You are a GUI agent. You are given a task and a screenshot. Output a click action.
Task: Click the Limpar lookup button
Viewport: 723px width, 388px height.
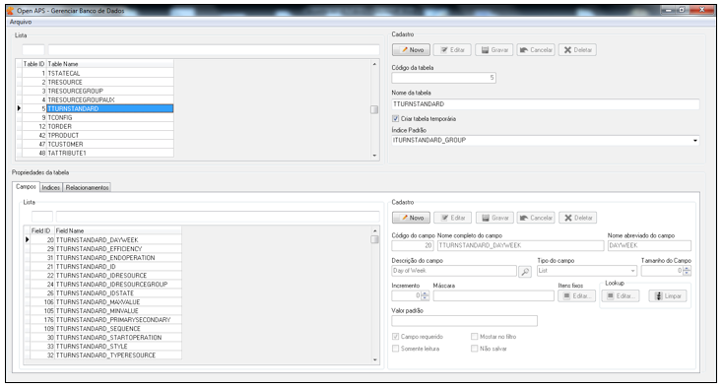[x=668, y=295]
